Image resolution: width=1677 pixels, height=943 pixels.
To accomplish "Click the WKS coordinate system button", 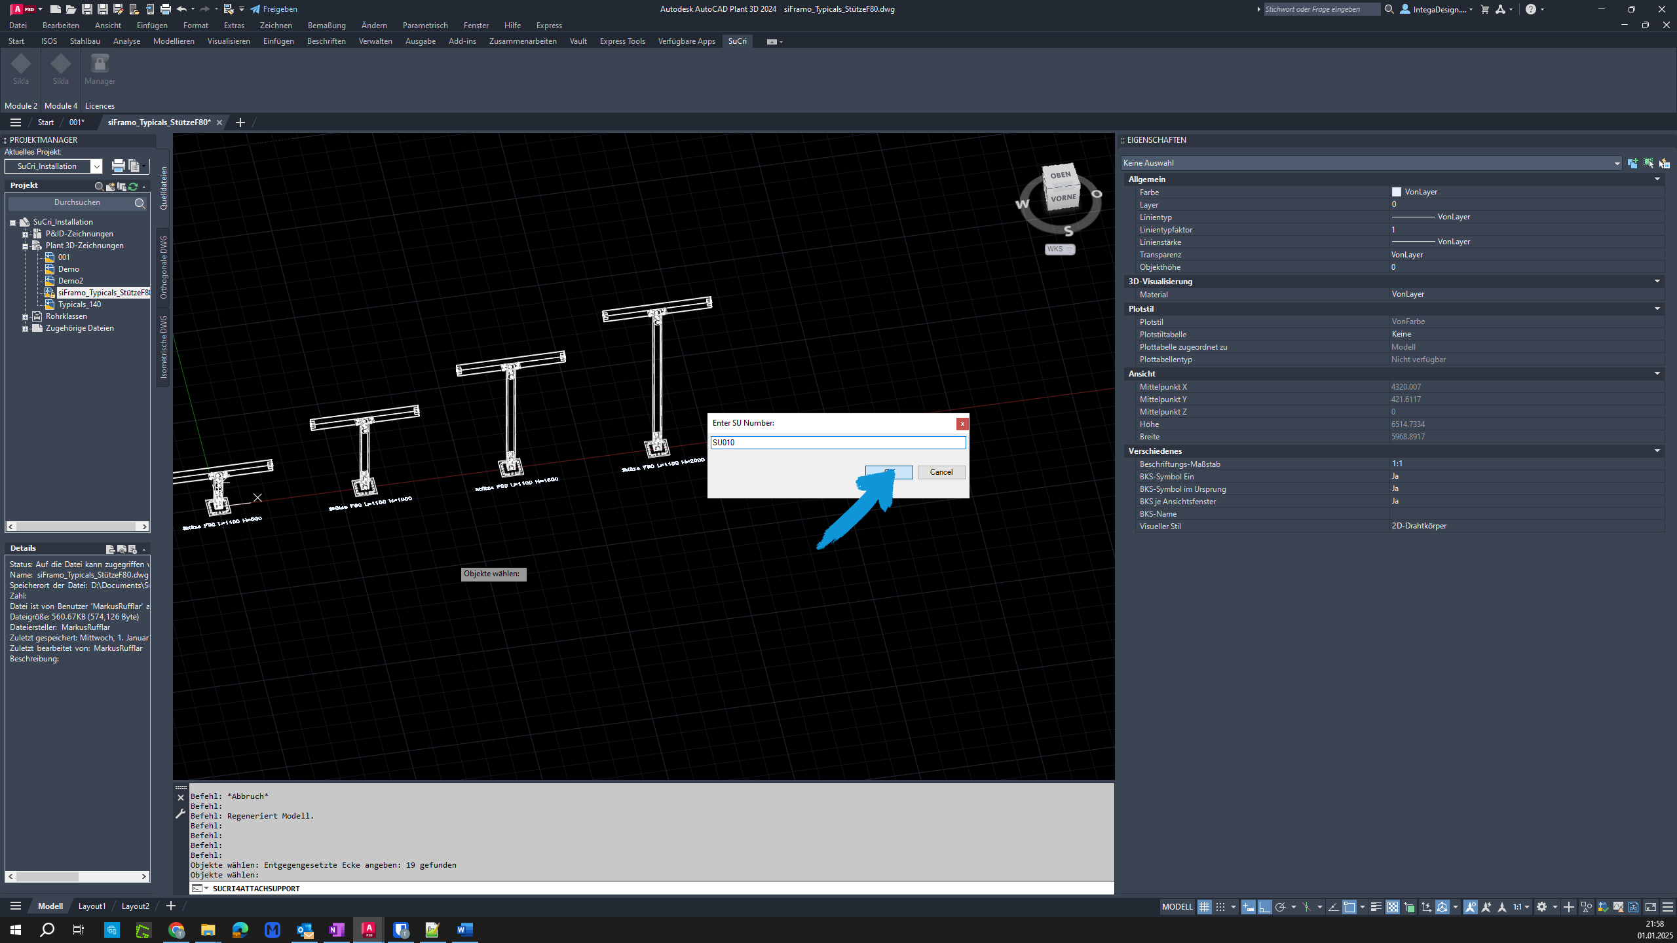I will tap(1059, 249).
